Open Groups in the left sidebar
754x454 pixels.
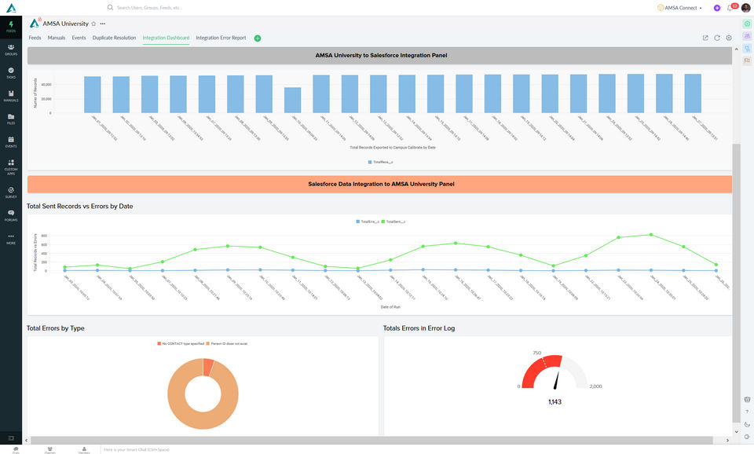(x=10, y=49)
